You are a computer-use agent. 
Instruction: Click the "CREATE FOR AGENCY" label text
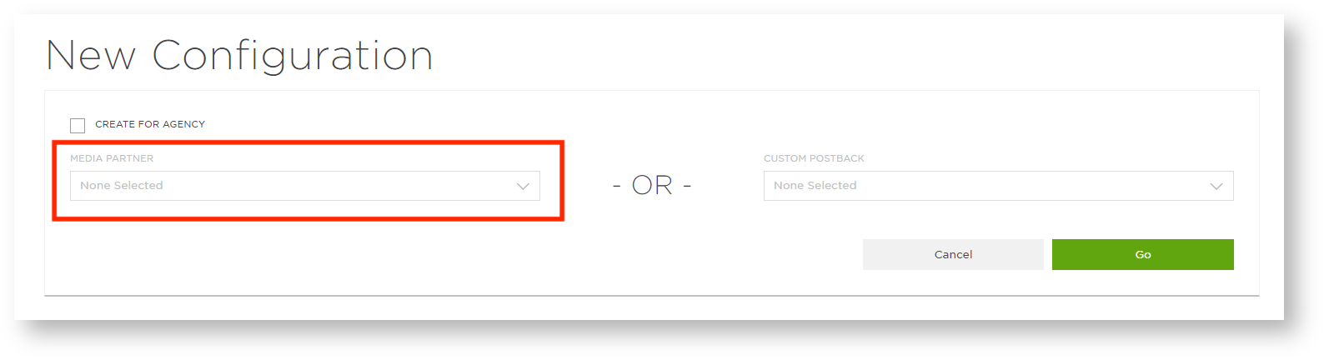tap(150, 124)
